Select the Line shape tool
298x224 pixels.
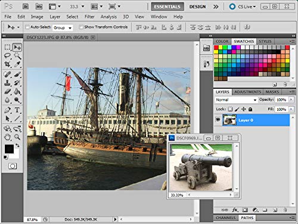tap(17, 119)
